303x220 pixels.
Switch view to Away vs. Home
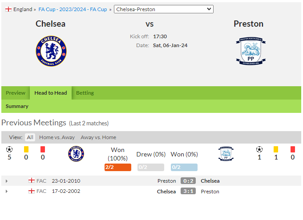(x=98, y=137)
